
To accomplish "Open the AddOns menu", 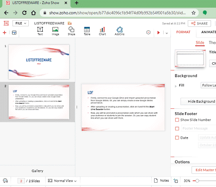I will [120, 31].
